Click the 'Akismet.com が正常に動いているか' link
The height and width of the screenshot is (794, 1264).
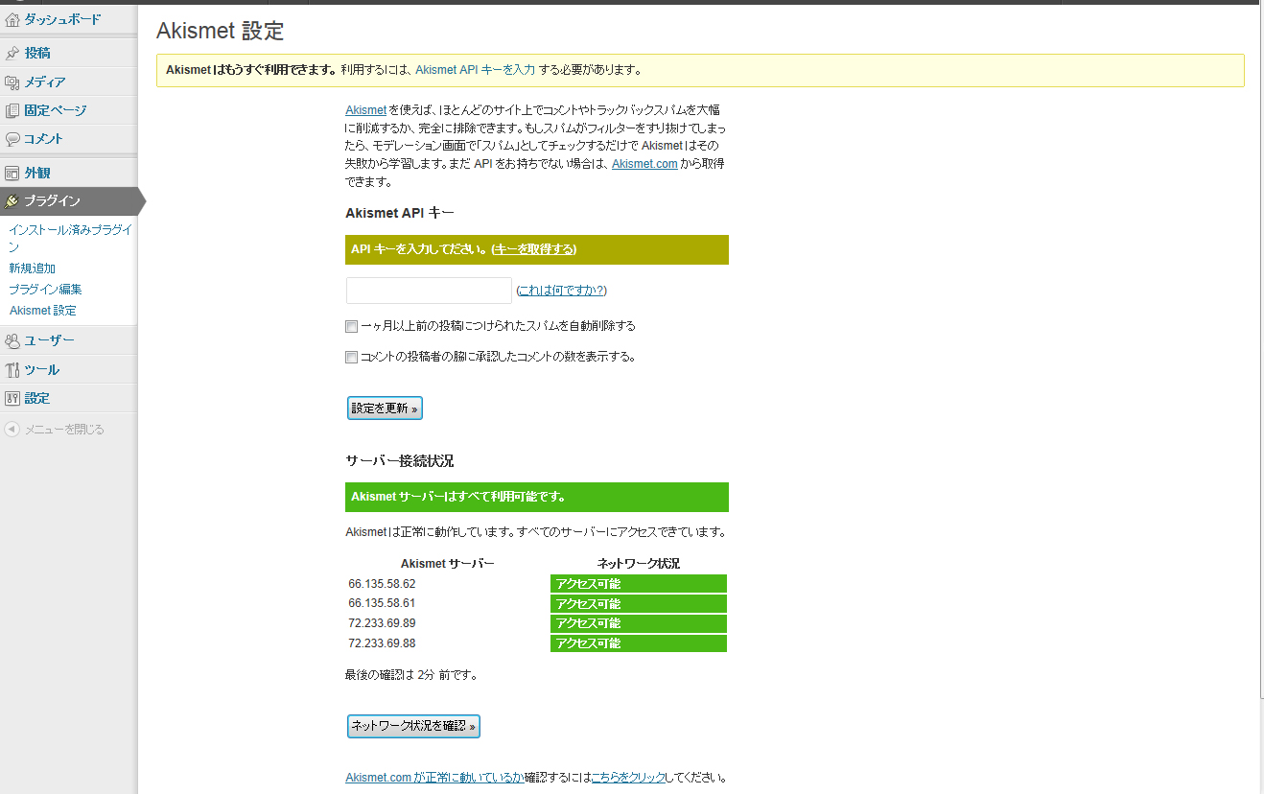(x=434, y=778)
